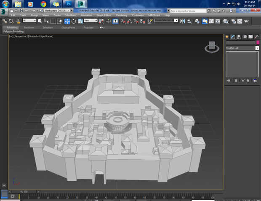Open the Hierarchy command panel tab

[x=239, y=37]
